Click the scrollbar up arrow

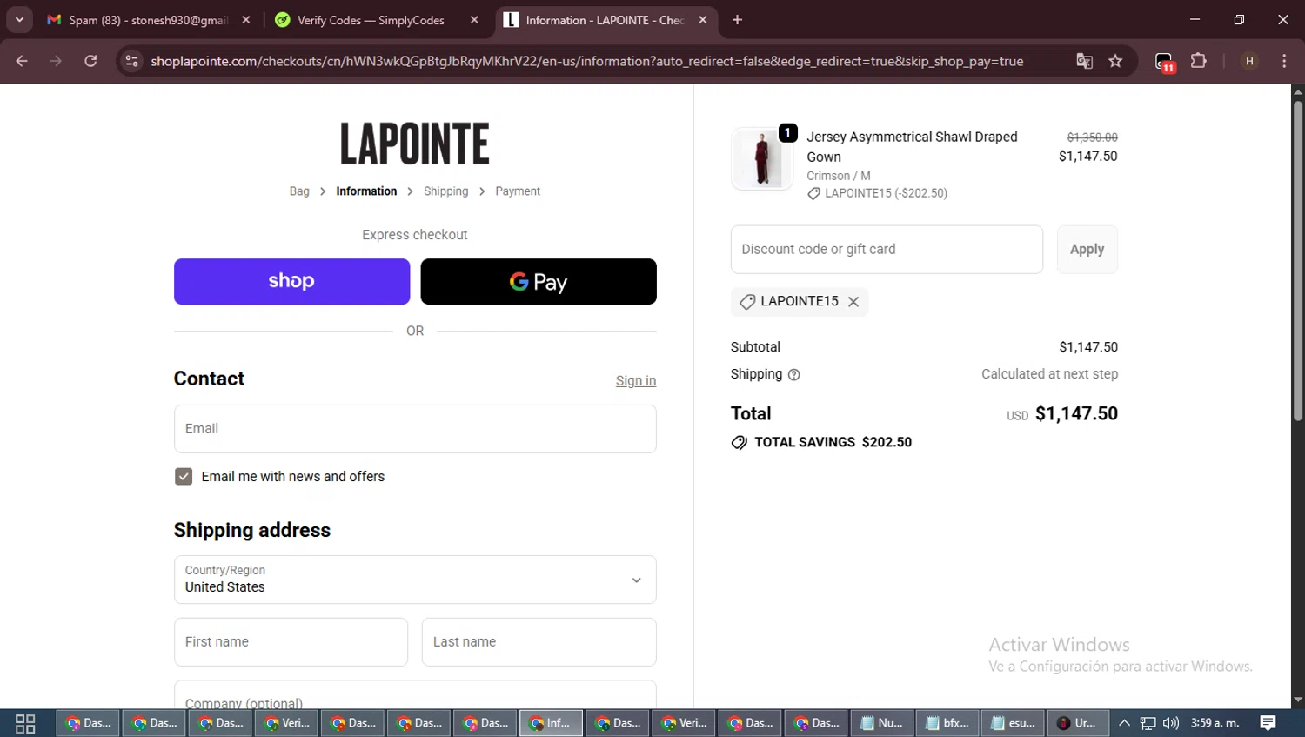1298,91
